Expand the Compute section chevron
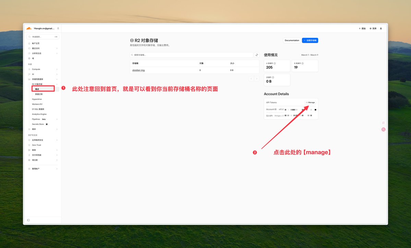This screenshot has height=248, width=411. coord(57,69)
